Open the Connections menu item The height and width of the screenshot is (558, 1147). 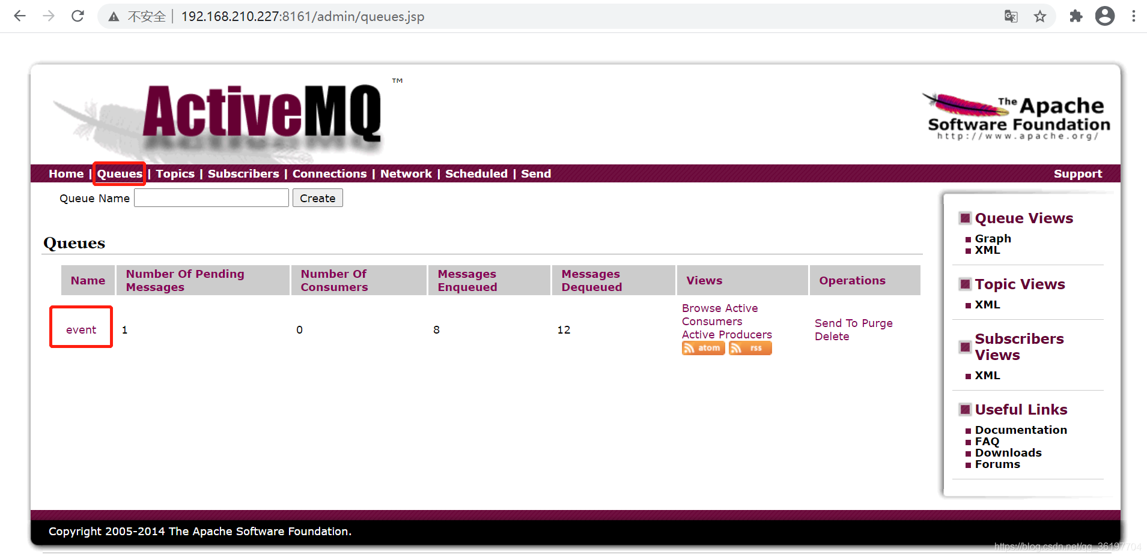point(329,173)
